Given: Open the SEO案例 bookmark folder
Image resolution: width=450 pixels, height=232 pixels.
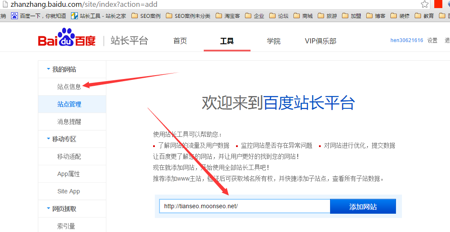Looking at the screenshot, I should coord(146,16).
